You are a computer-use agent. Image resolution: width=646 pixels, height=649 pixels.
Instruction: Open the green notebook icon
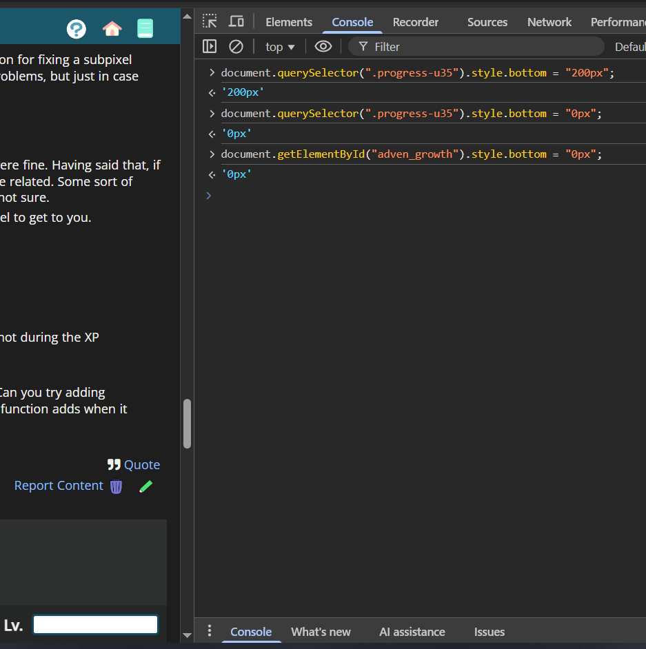click(x=145, y=28)
